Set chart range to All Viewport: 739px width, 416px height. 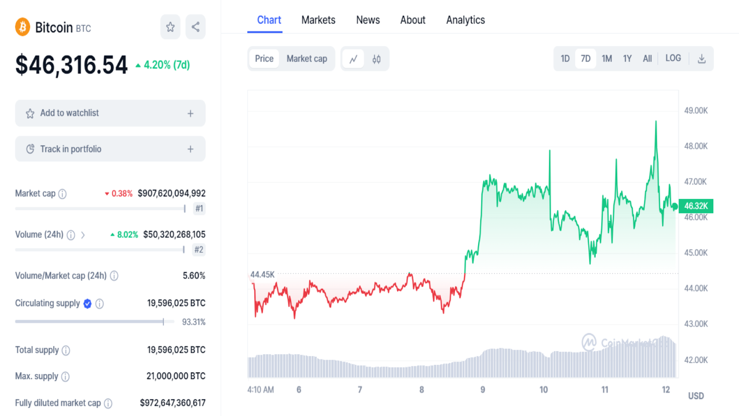[x=647, y=59]
